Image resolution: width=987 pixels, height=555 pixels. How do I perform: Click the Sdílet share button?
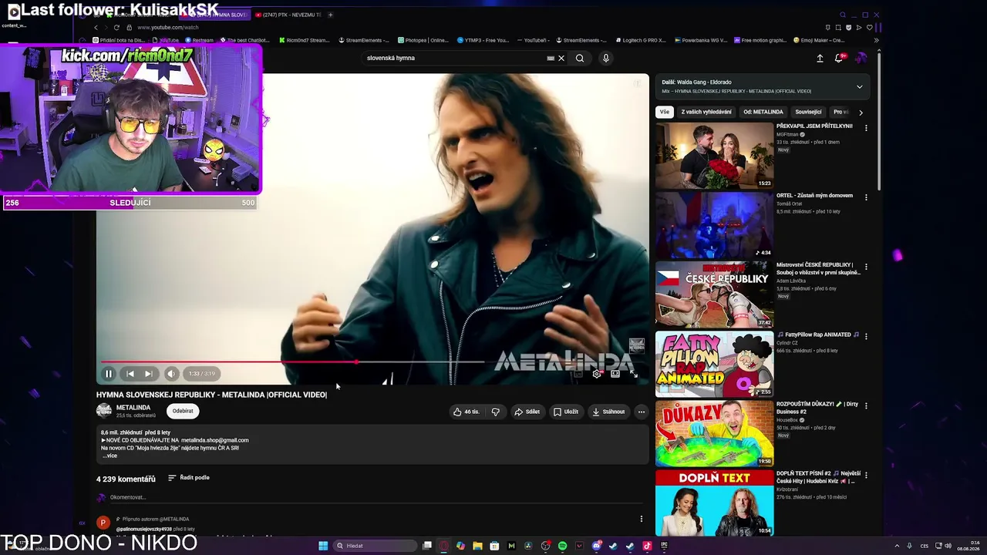[527, 412]
